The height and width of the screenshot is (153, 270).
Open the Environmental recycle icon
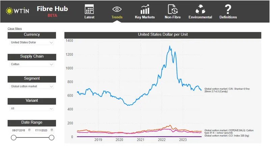click(x=200, y=9)
